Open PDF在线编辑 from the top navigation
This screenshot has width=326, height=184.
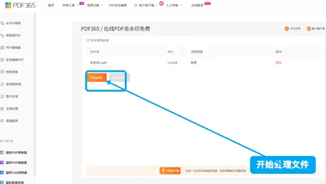coord(118,6)
